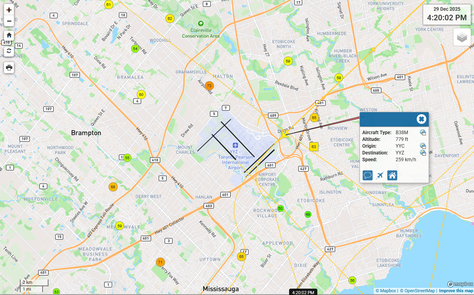Print the current map view
The image size is (474, 295).
pos(9,68)
